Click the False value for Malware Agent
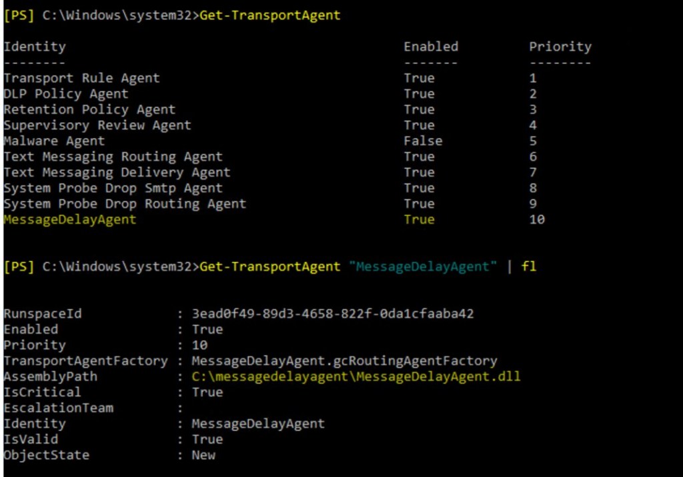683x477 pixels. point(423,141)
